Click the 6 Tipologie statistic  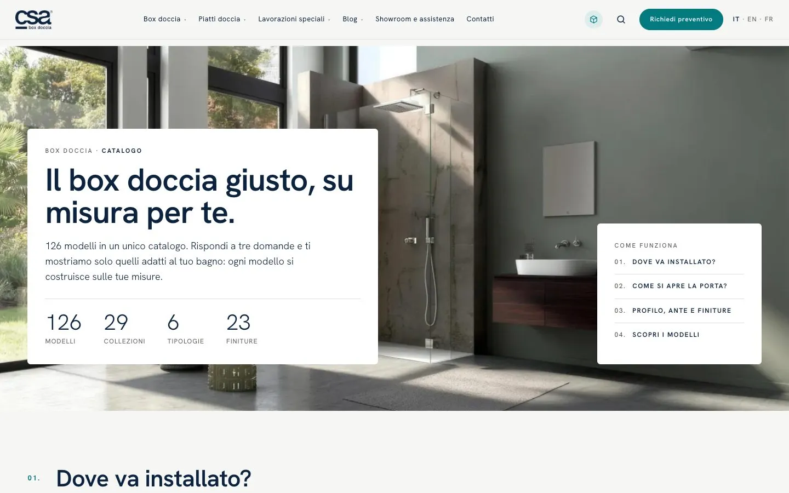(x=185, y=328)
